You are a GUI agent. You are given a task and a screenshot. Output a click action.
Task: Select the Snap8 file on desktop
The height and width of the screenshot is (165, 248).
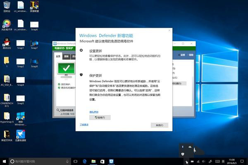pyautogui.click(x=34, y=63)
